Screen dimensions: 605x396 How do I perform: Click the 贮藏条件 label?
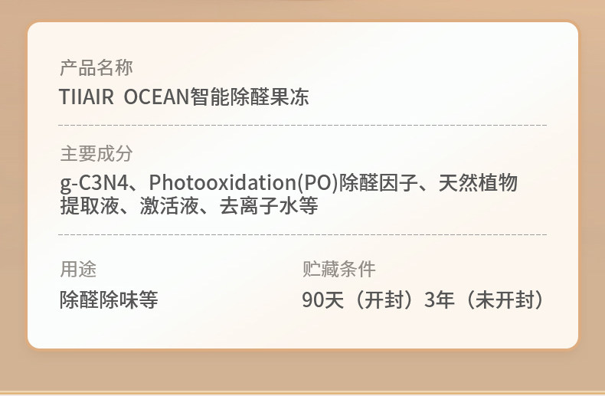(x=338, y=269)
